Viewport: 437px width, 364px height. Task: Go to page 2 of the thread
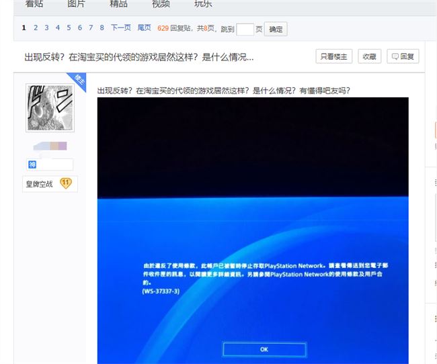[x=36, y=28]
